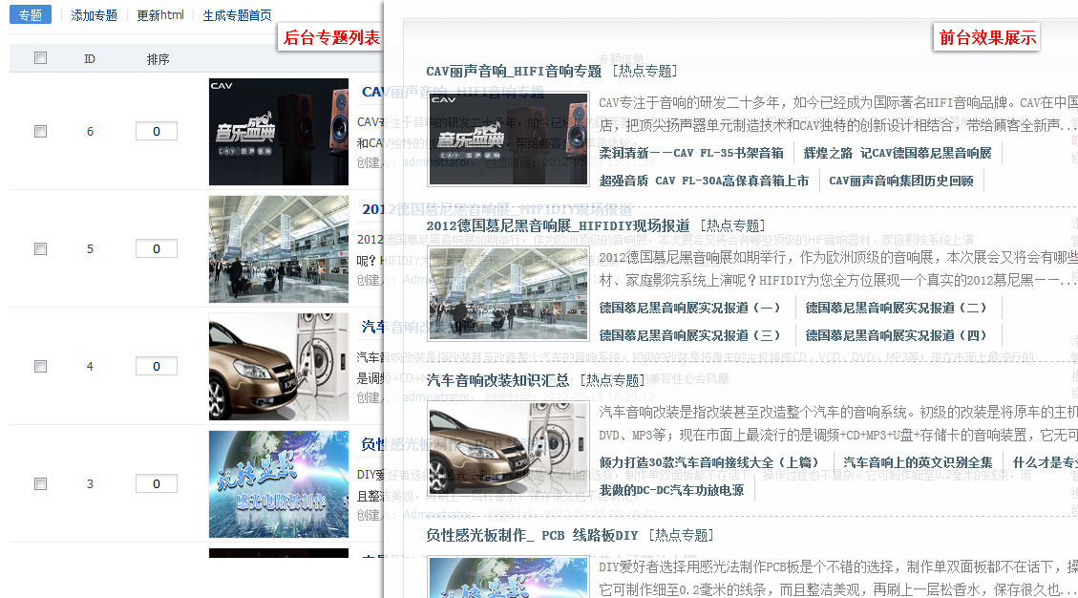
Task: Open the article 汽车音响上的英文识别全集
Action: pyautogui.click(x=918, y=462)
